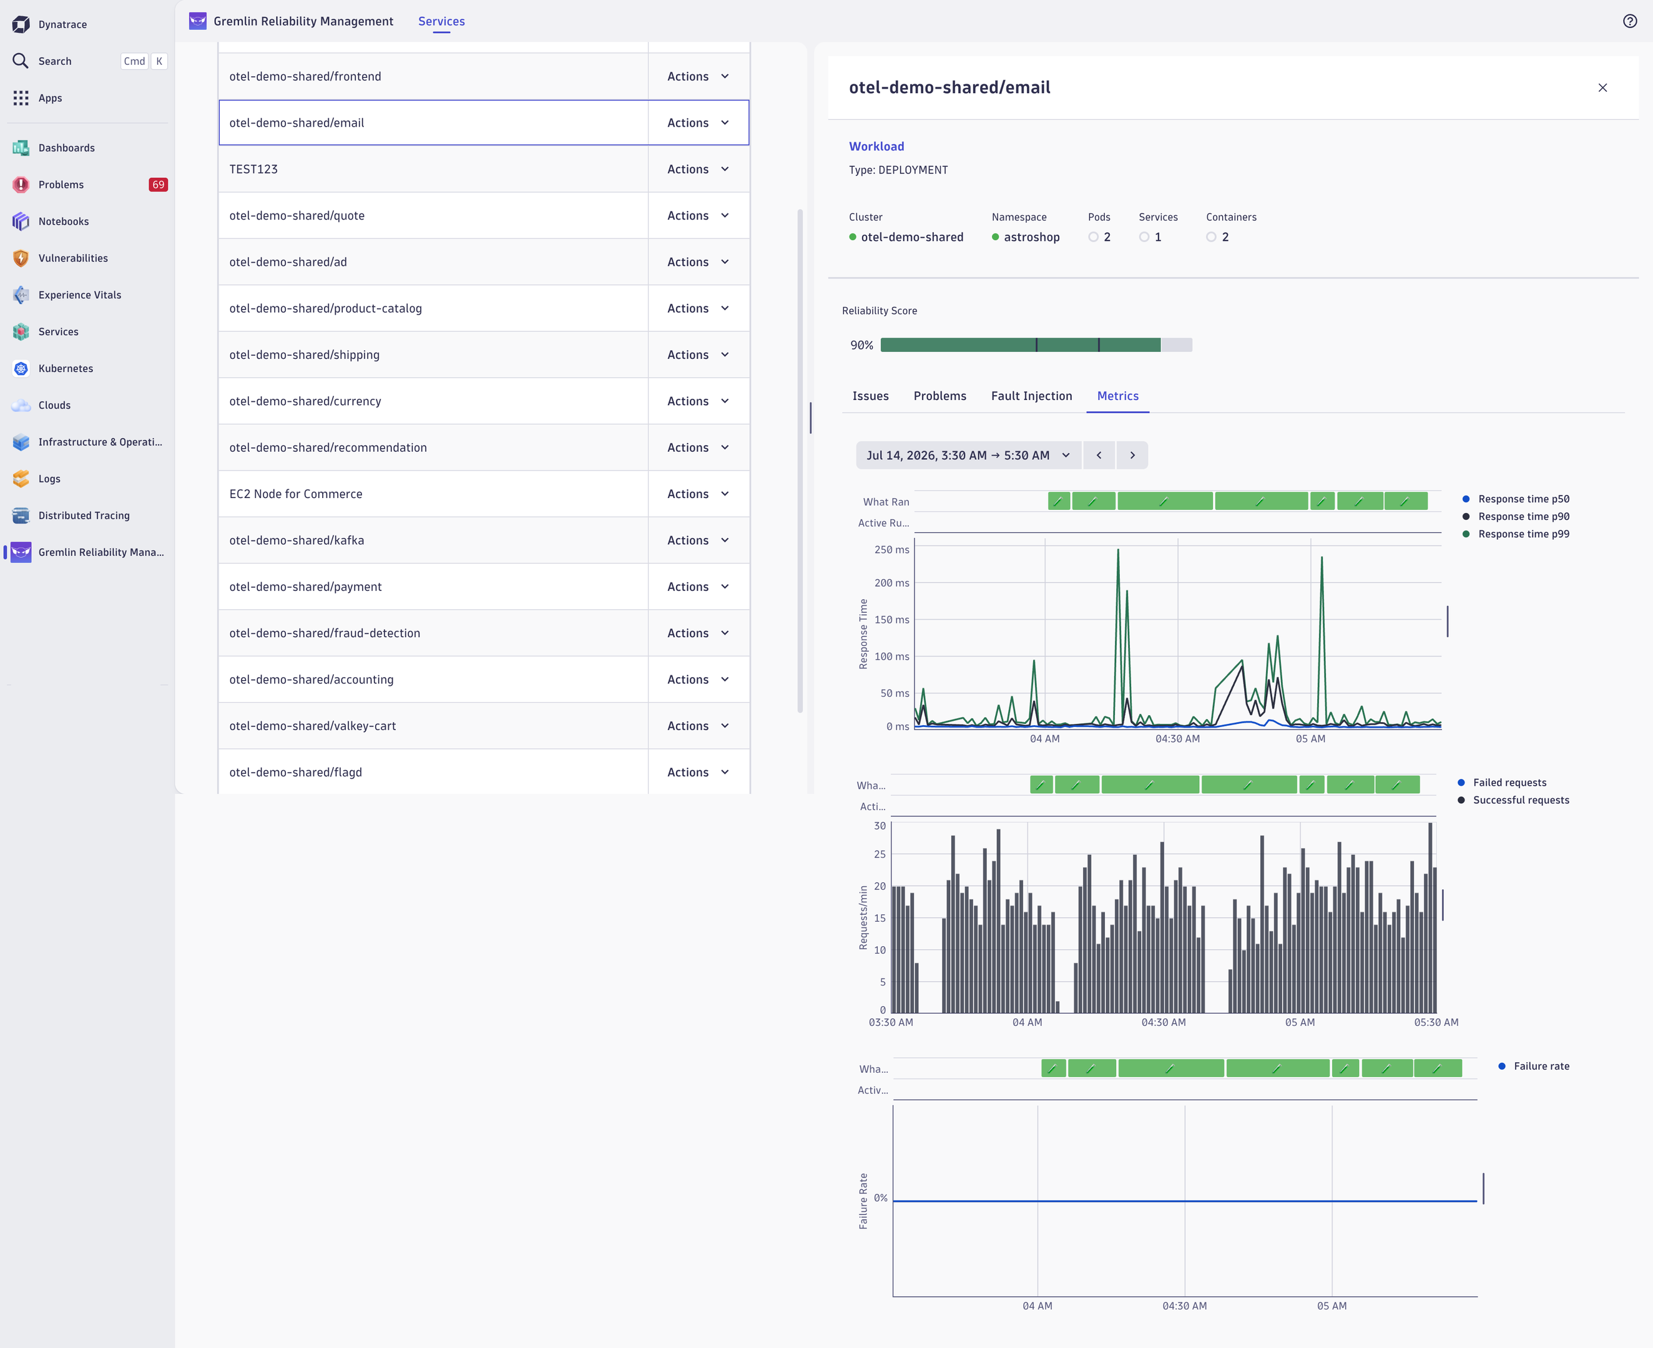Expand Actions for EC2 Node for Commerce
This screenshot has width=1653, height=1348.
point(699,494)
